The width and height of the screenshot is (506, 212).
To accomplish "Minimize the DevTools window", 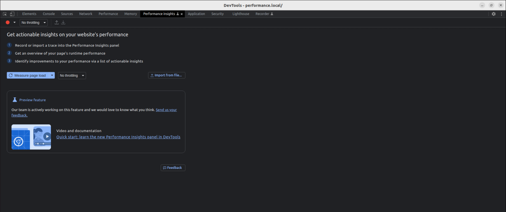I will coord(482,5).
